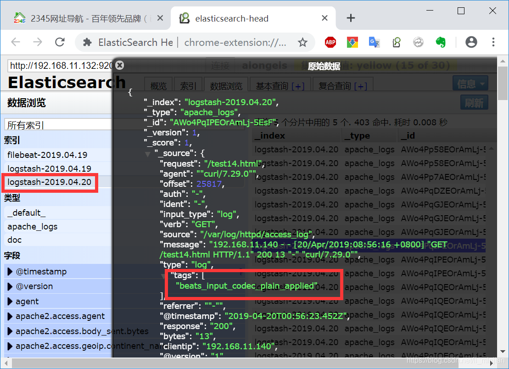This screenshot has width=509, height=369.
Task: Click the "beats_input_codec_plain_applied" tag value
Action: (247, 286)
